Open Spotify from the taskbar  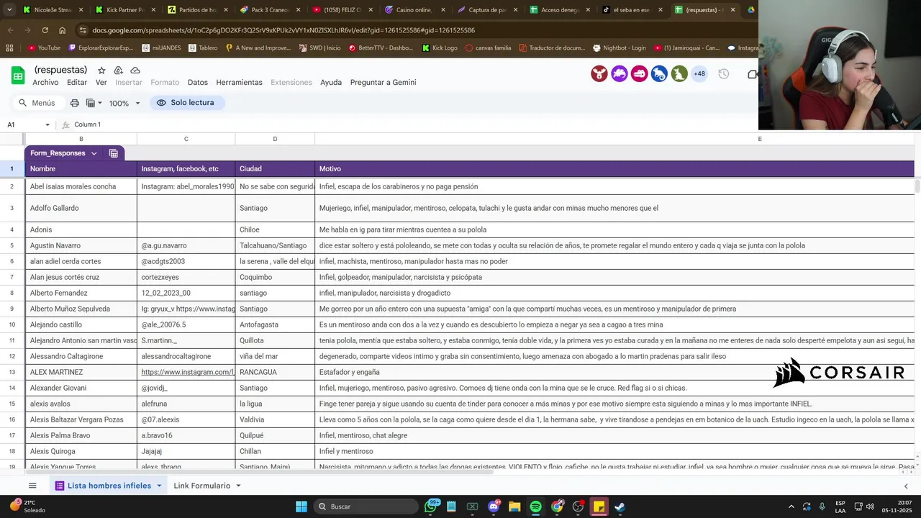(x=535, y=506)
